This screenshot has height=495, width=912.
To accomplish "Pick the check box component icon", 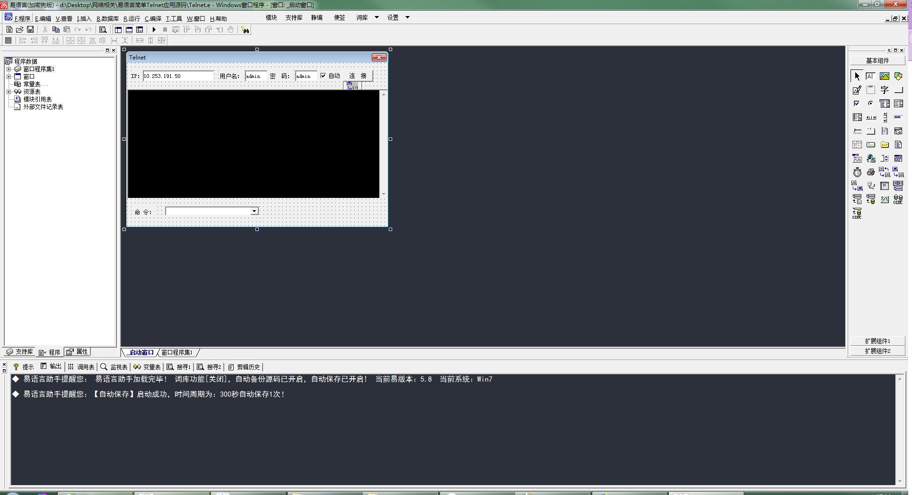I will [x=857, y=103].
